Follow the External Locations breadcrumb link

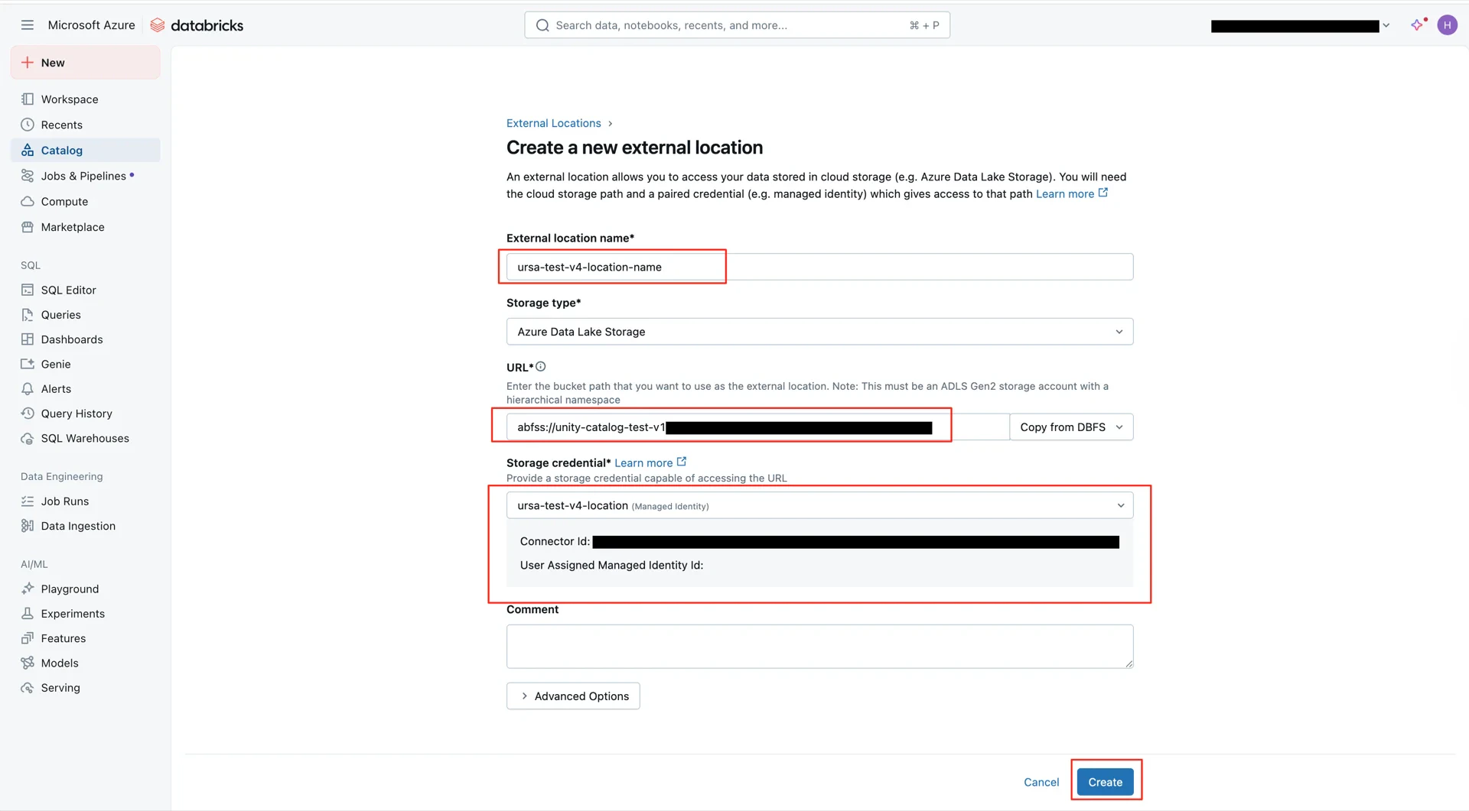tap(553, 123)
